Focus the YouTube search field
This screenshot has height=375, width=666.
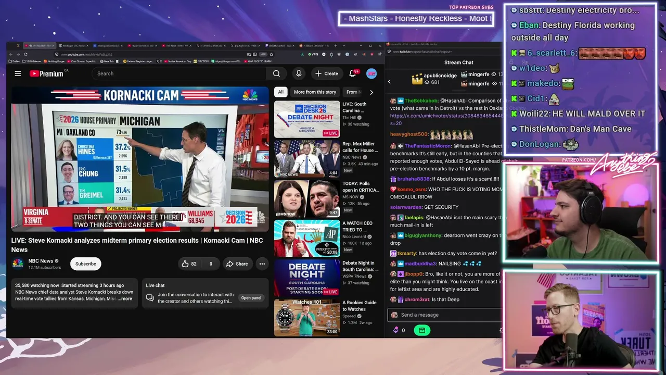point(180,73)
